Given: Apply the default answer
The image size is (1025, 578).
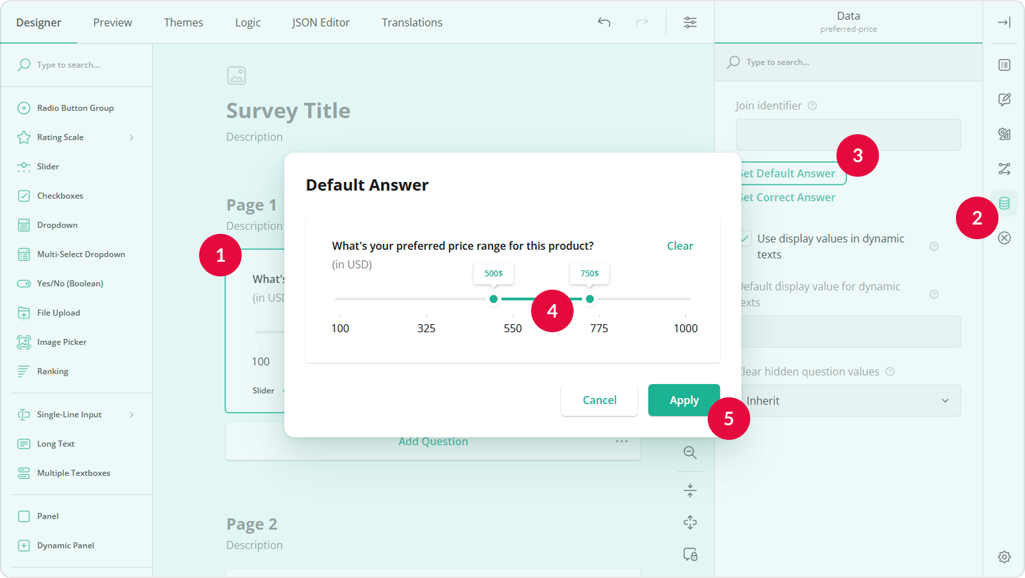Looking at the screenshot, I should point(684,400).
